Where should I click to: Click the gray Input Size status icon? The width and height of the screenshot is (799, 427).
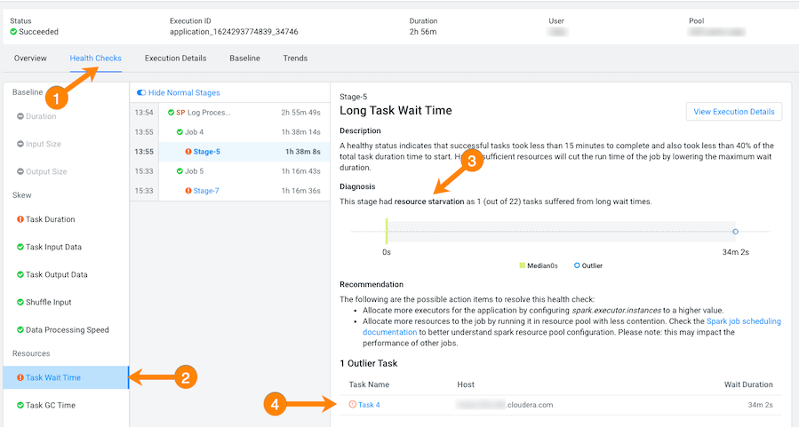[x=20, y=144]
